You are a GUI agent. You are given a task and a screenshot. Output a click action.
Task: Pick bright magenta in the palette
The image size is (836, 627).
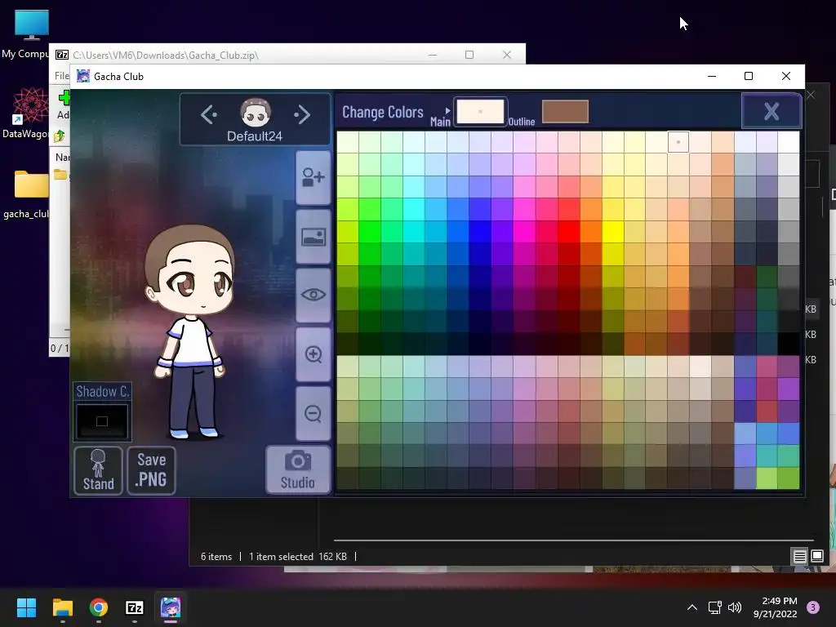(525, 231)
